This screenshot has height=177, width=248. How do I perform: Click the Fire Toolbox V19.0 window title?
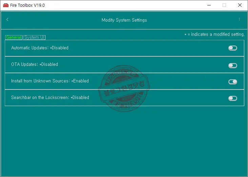click(27, 5)
